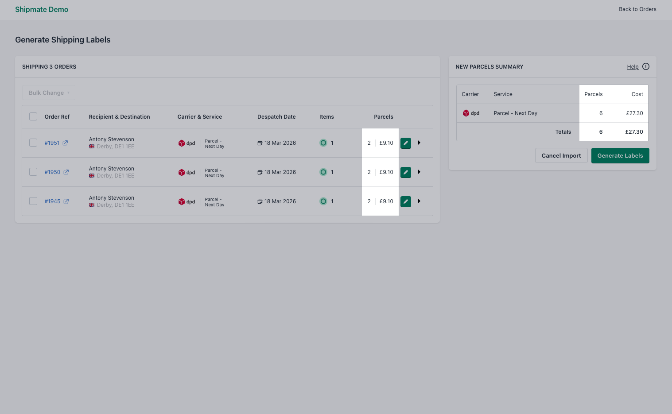The height and width of the screenshot is (414, 672).
Task: Open the Help link in parcels summary
Action: [633, 66]
